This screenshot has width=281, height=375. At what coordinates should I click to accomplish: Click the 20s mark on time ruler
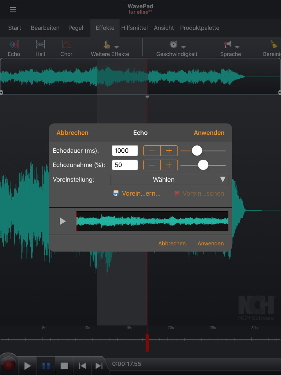click(x=171, y=328)
